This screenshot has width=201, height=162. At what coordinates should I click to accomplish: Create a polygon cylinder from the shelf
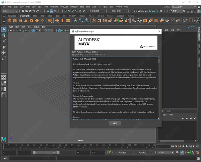click(x=20, y=20)
